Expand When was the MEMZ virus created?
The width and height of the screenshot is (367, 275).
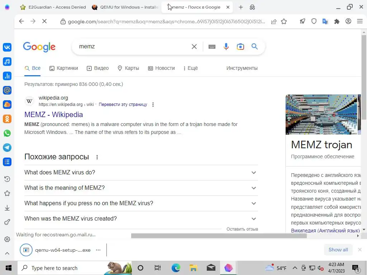[141, 219]
